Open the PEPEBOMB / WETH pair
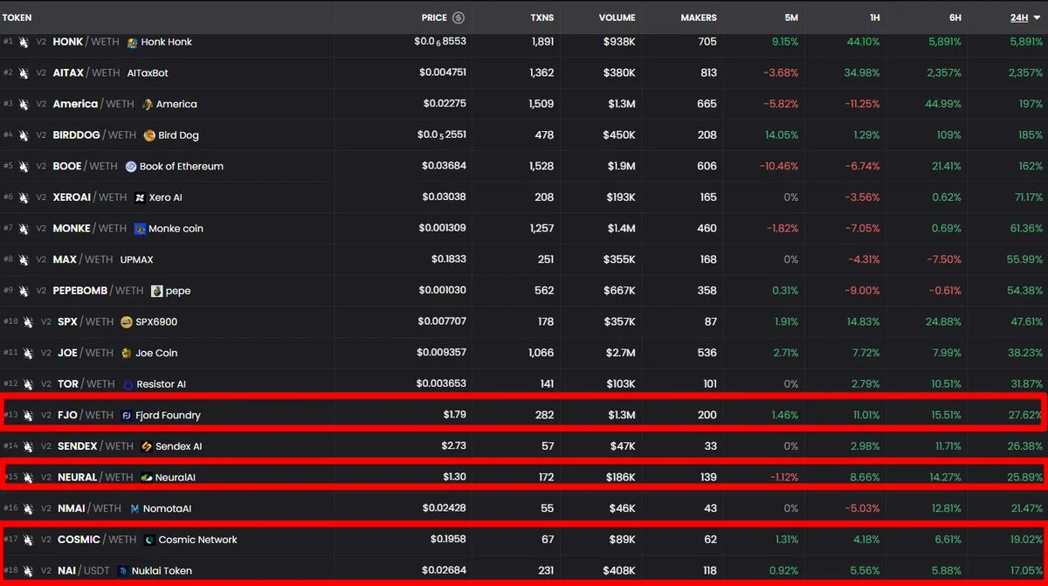Viewport: 1048px width, 586px height. (x=98, y=291)
